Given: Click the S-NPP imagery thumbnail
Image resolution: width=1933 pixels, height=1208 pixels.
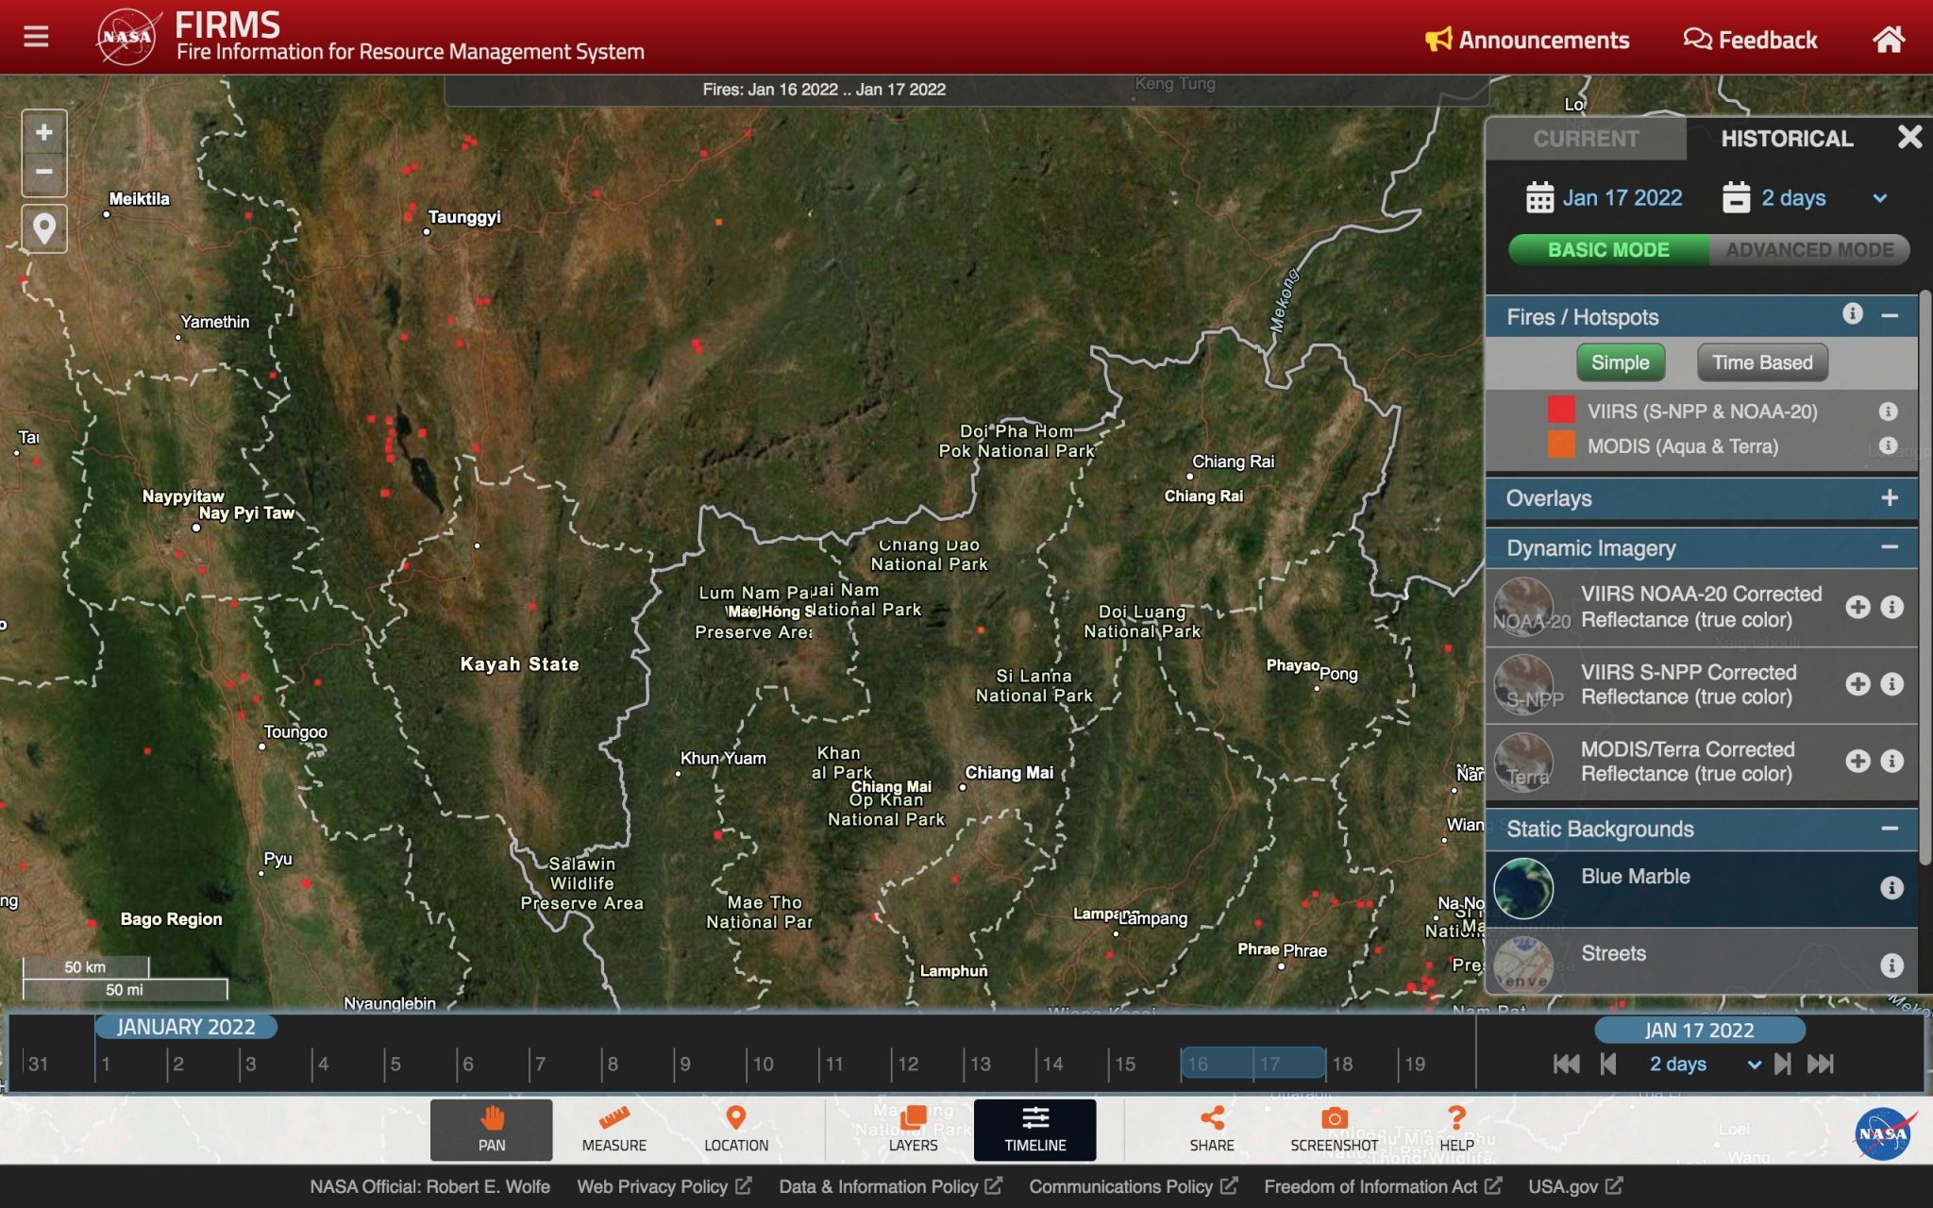Looking at the screenshot, I should pyautogui.click(x=1523, y=684).
